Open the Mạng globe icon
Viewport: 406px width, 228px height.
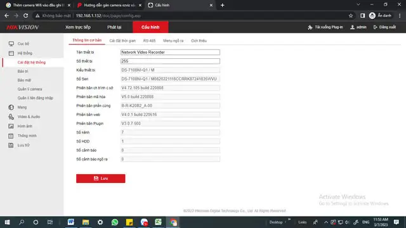11,107
